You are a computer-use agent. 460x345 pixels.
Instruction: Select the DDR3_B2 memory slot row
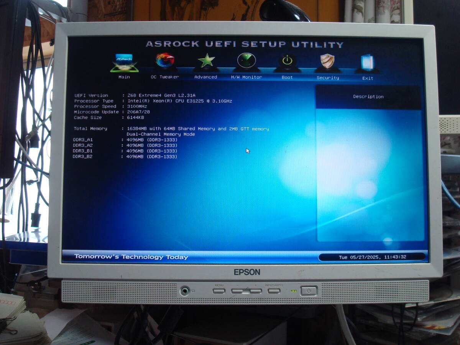[x=125, y=157]
